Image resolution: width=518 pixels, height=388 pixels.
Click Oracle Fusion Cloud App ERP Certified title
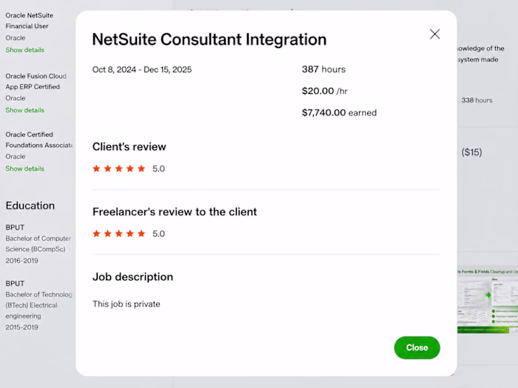[36, 81]
